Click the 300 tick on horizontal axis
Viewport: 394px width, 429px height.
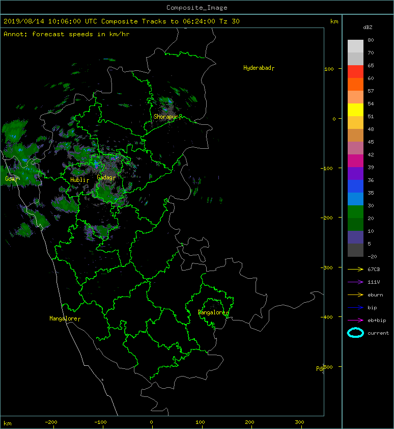299,422
